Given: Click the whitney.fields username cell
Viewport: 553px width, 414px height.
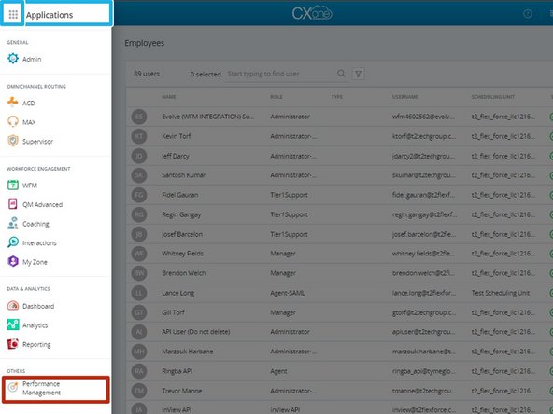Looking at the screenshot, I should [x=423, y=254].
